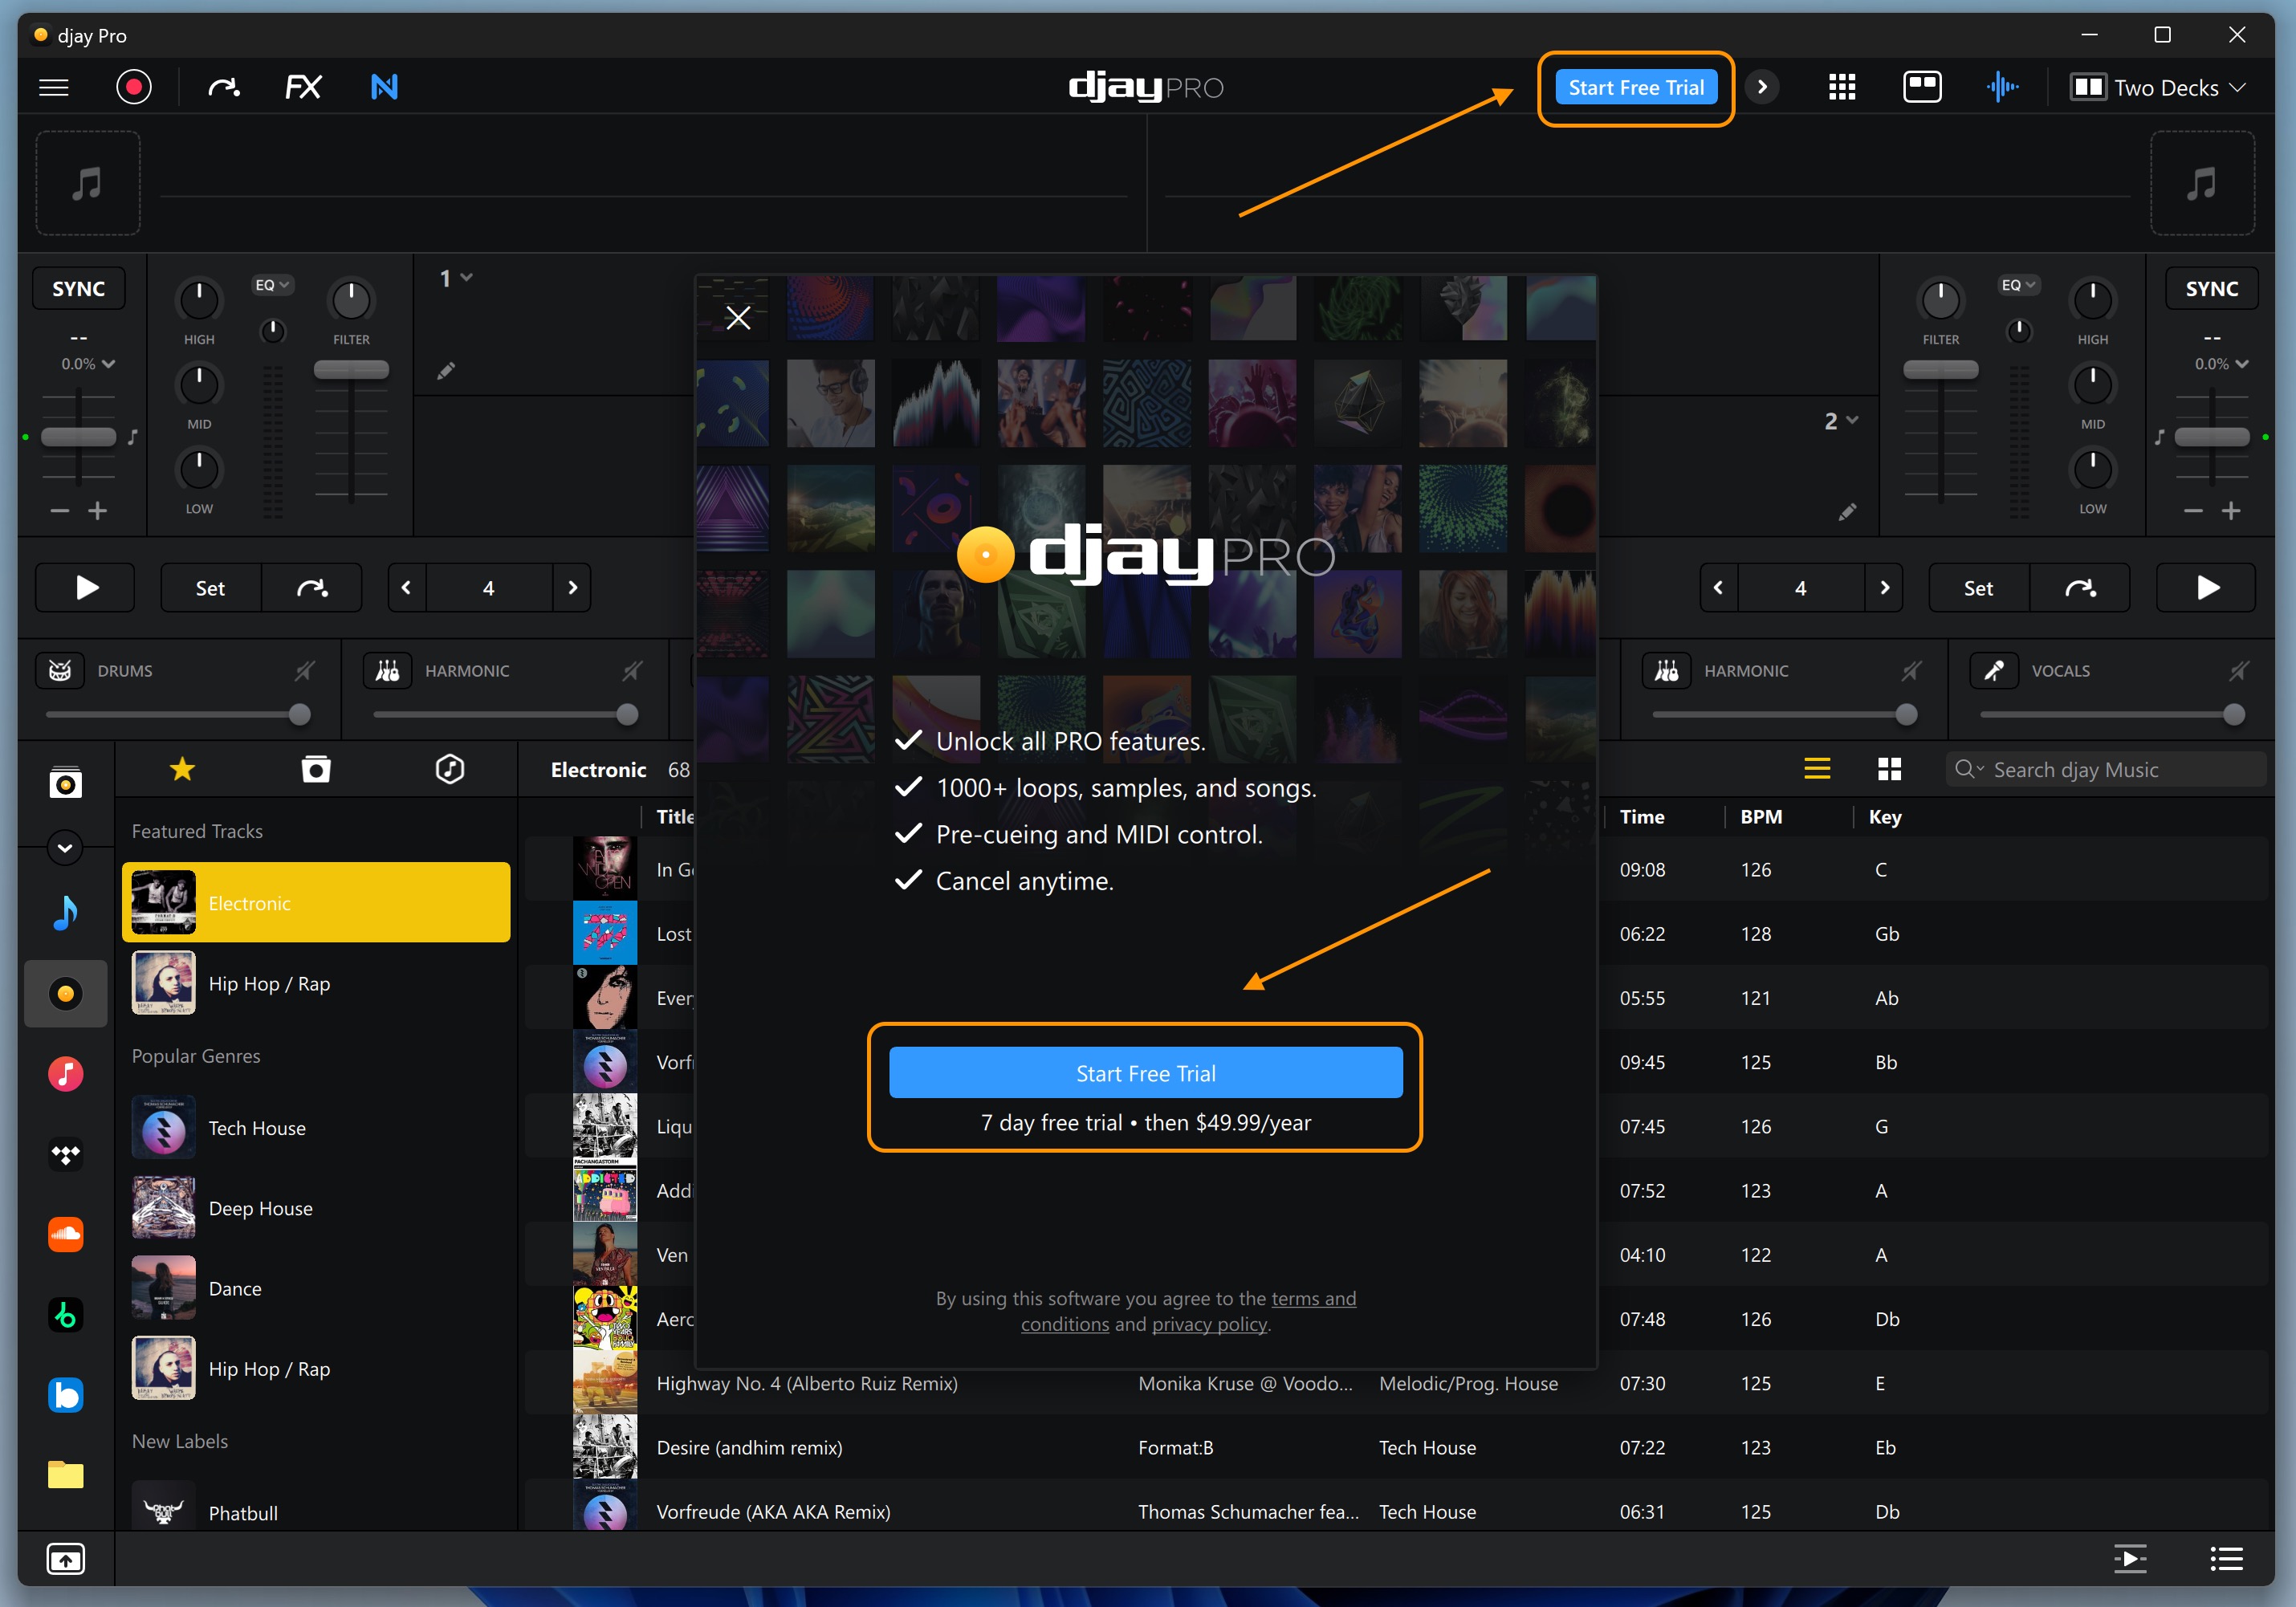Close the djay PRO trial dialog
Screen dimensions: 2296x1607
738,318
